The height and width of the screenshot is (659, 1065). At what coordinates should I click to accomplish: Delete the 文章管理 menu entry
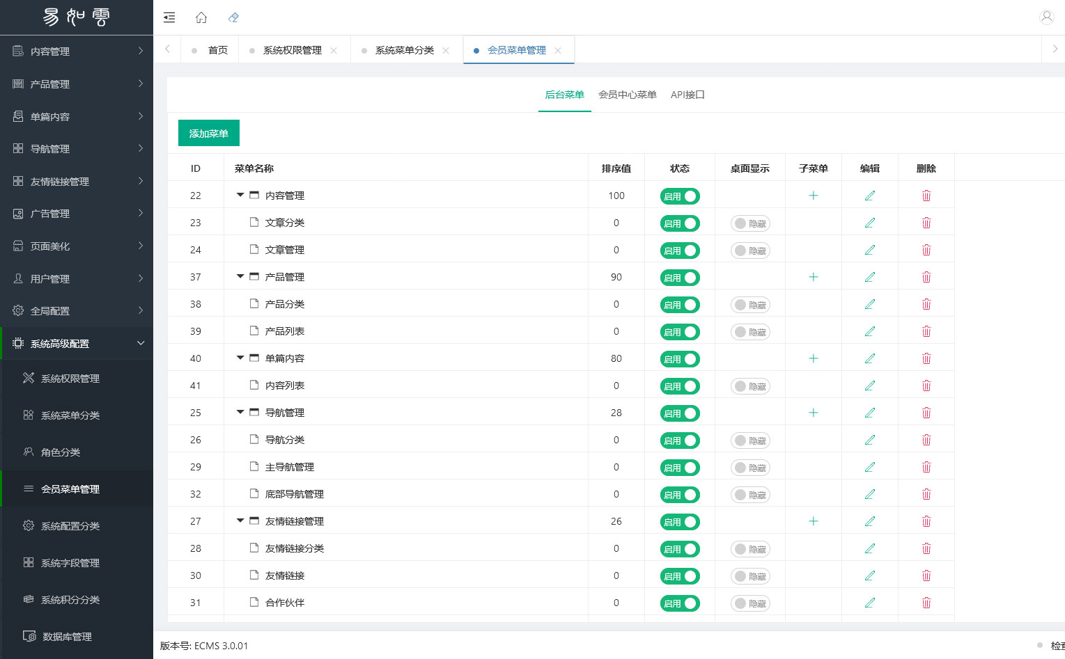(x=926, y=250)
